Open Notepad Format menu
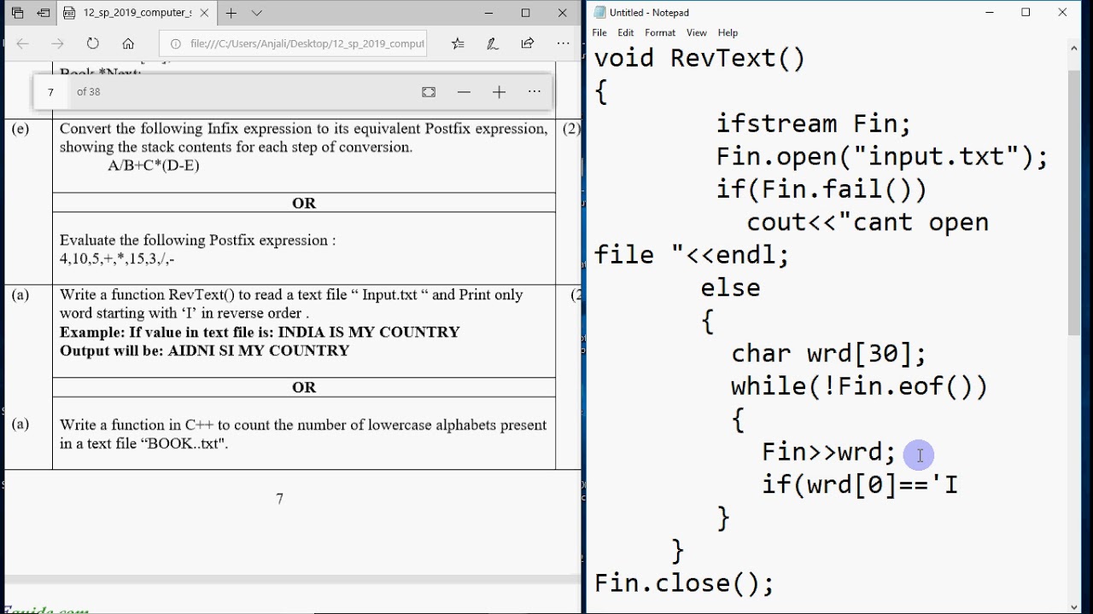 coord(660,32)
